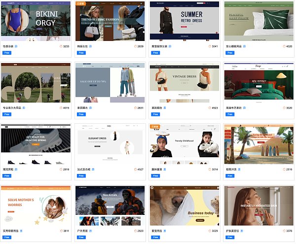Screen dimensions: 296x244
Task: Click the blue icon beside the Bikini template title
Action: [x=16, y=46]
